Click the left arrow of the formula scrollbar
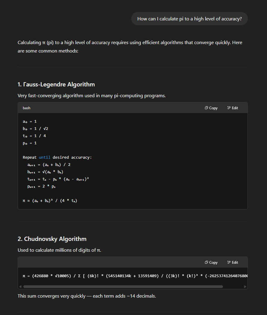 pyautogui.click(x=20, y=286)
